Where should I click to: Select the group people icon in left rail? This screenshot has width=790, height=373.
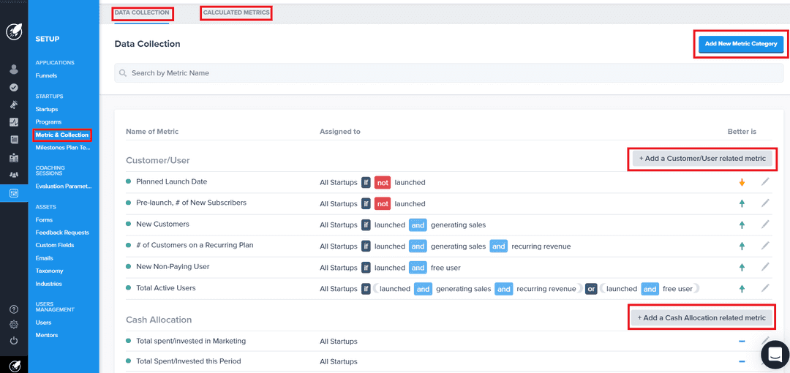(14, 174)
